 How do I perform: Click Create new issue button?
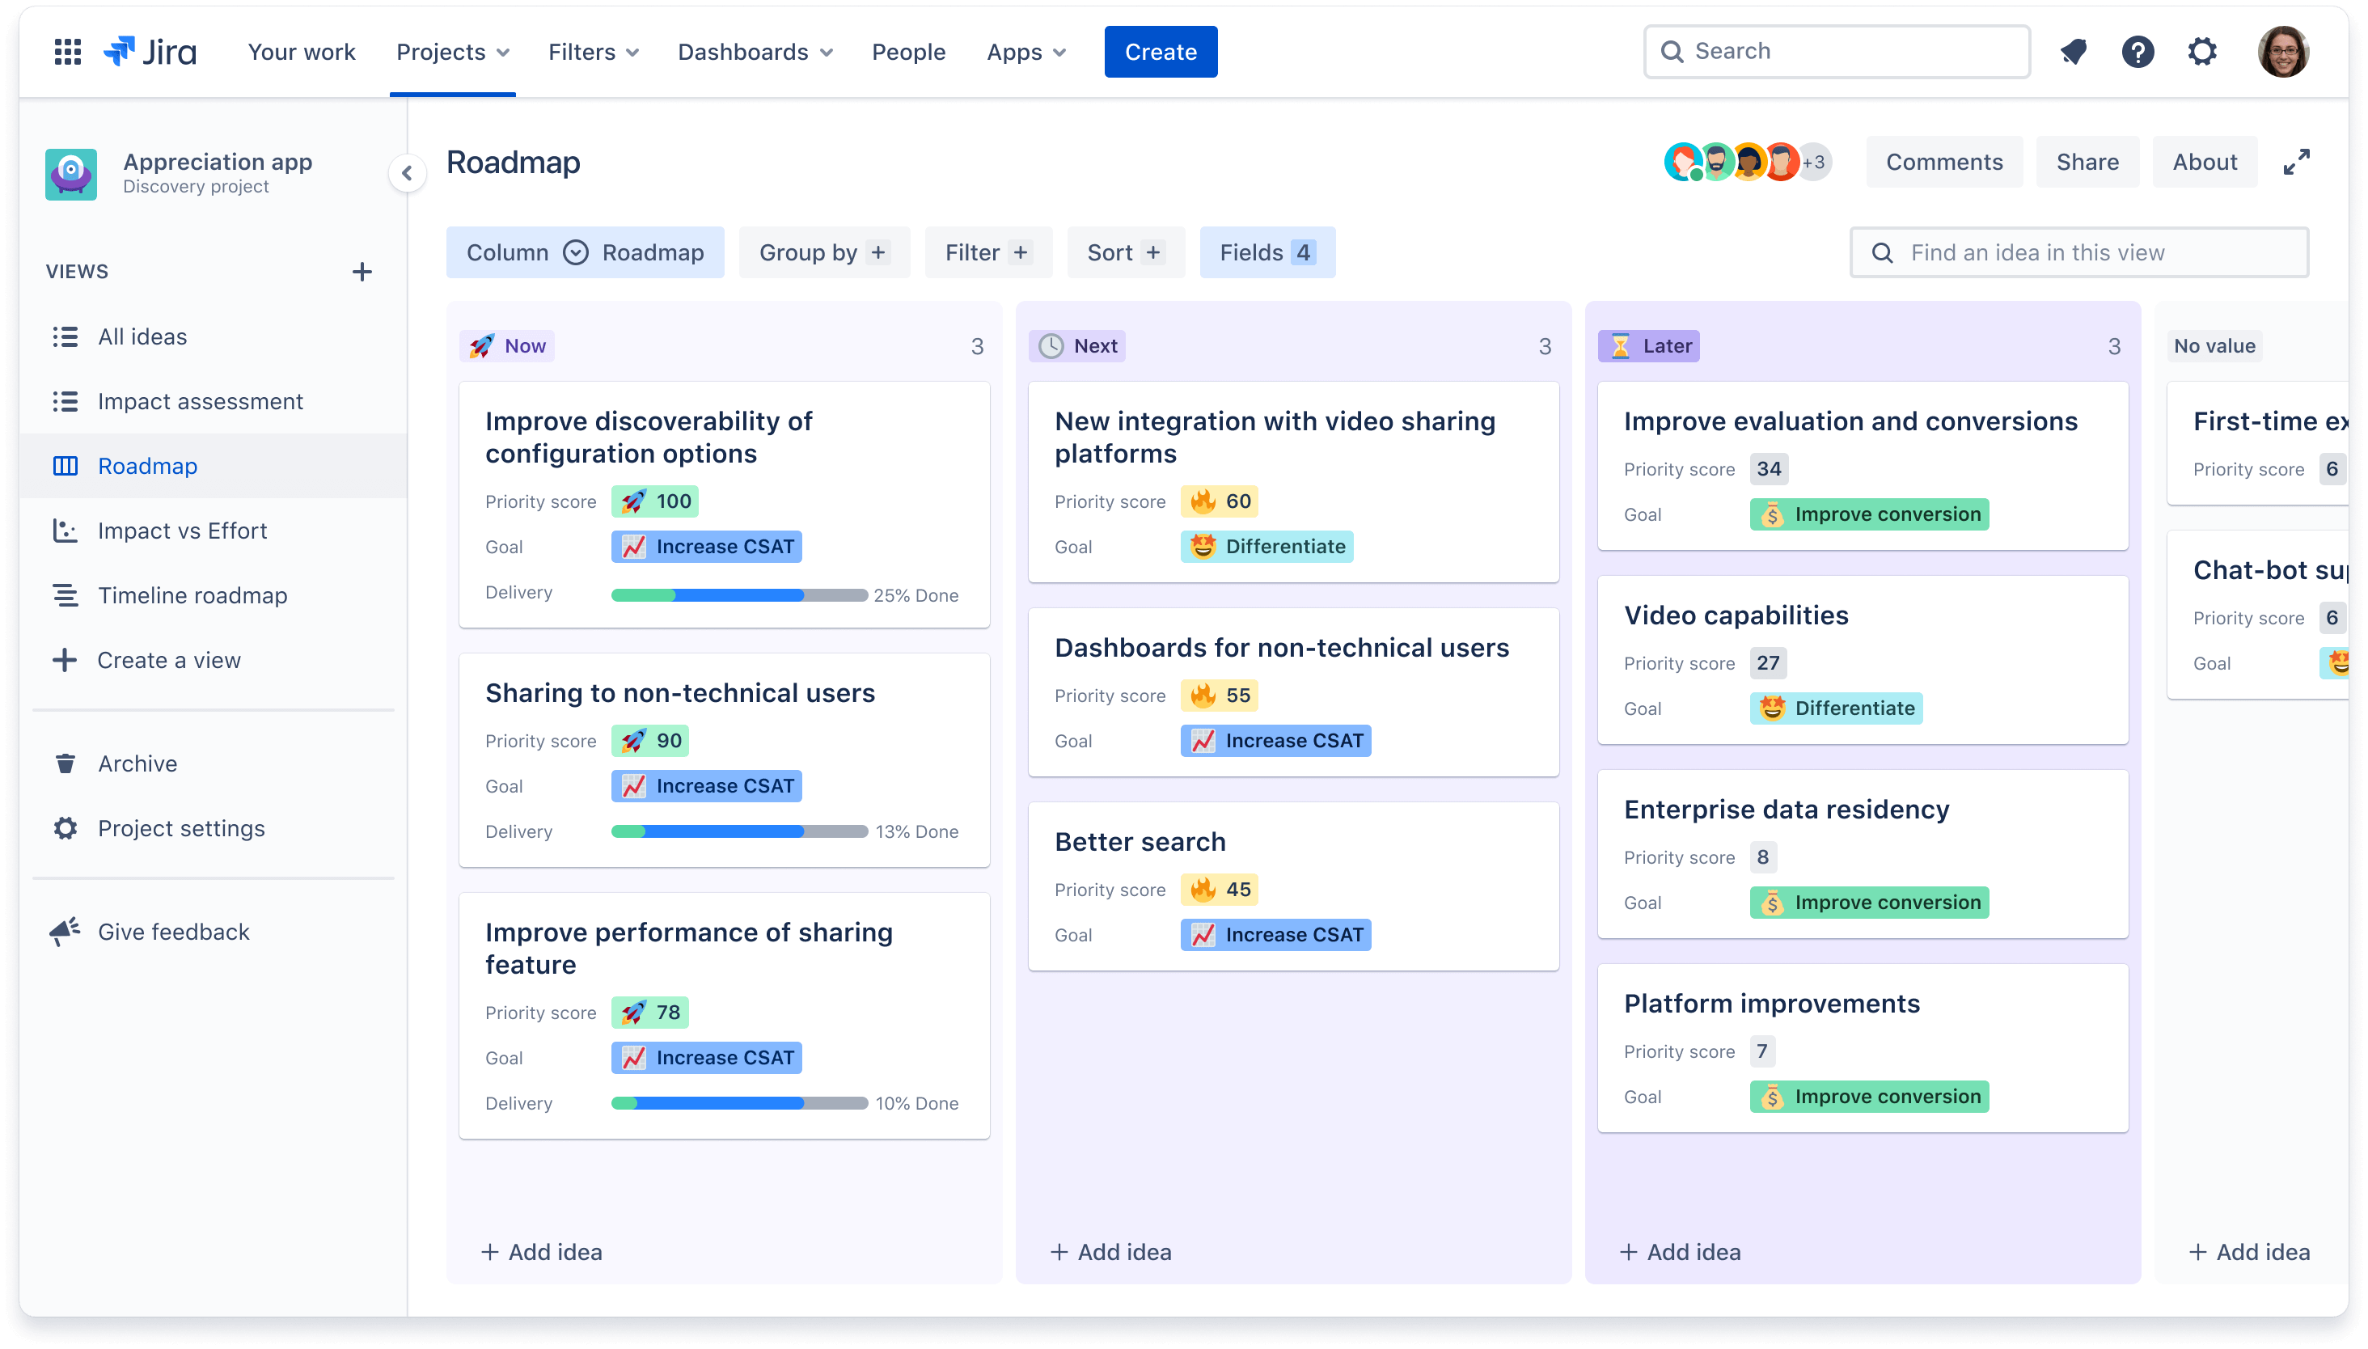tap(1161, 50)
